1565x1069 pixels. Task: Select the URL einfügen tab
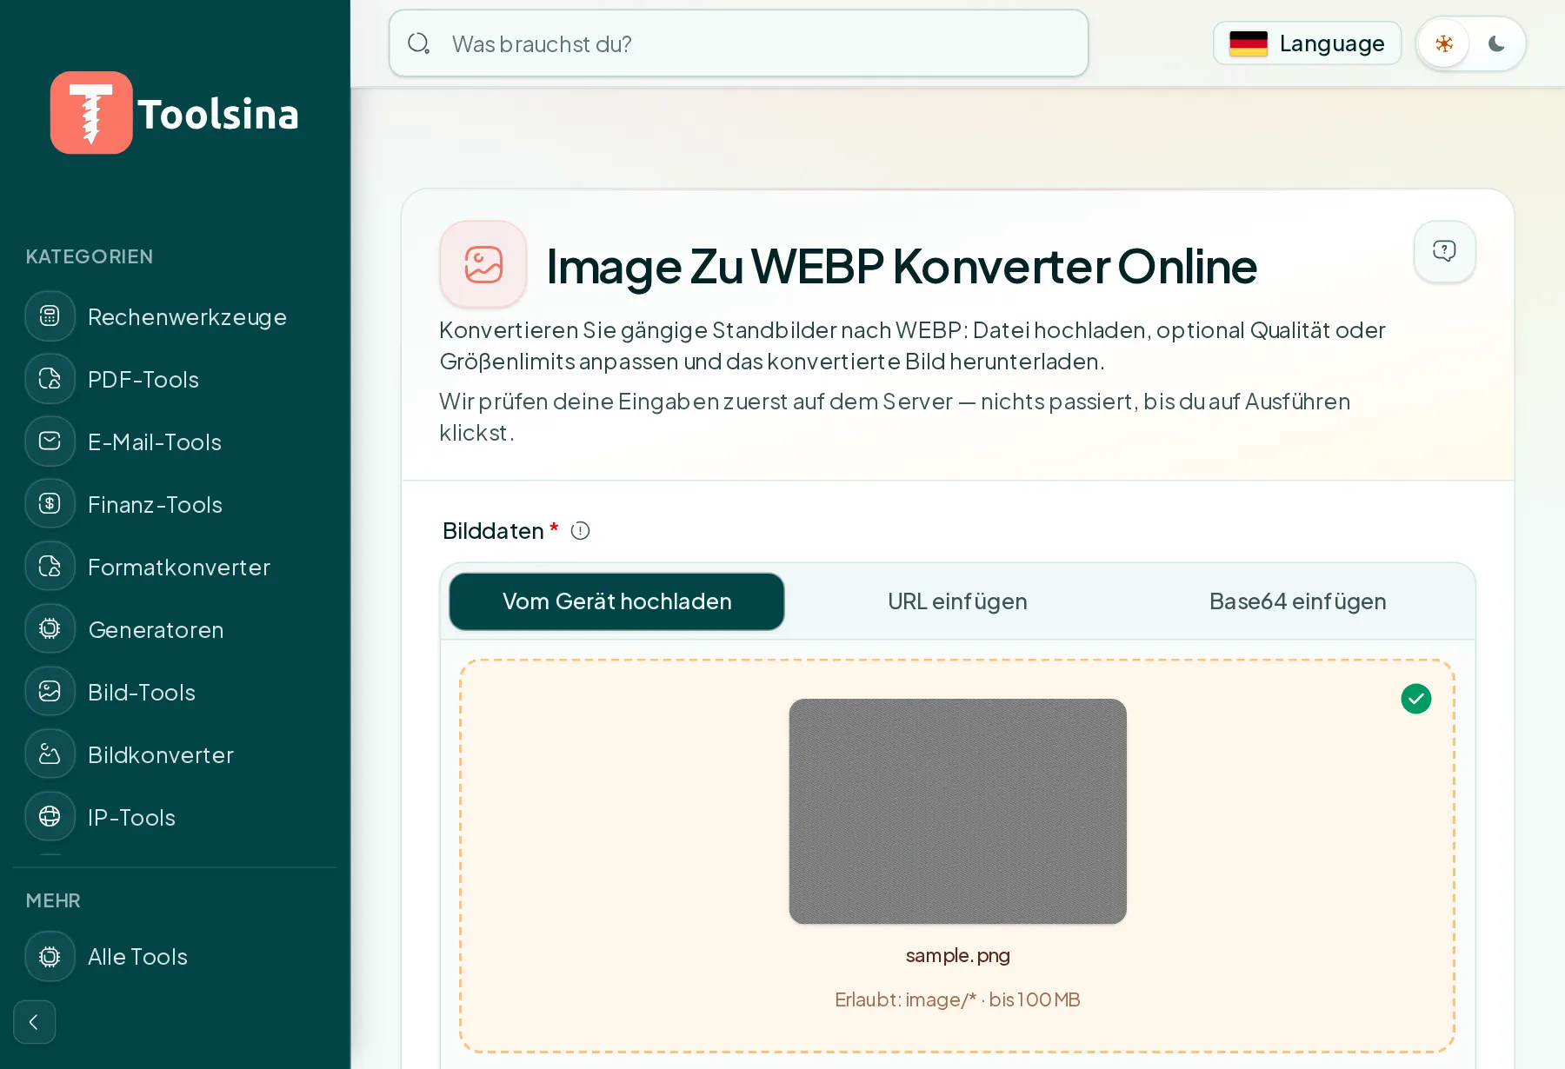pos(958,601)
